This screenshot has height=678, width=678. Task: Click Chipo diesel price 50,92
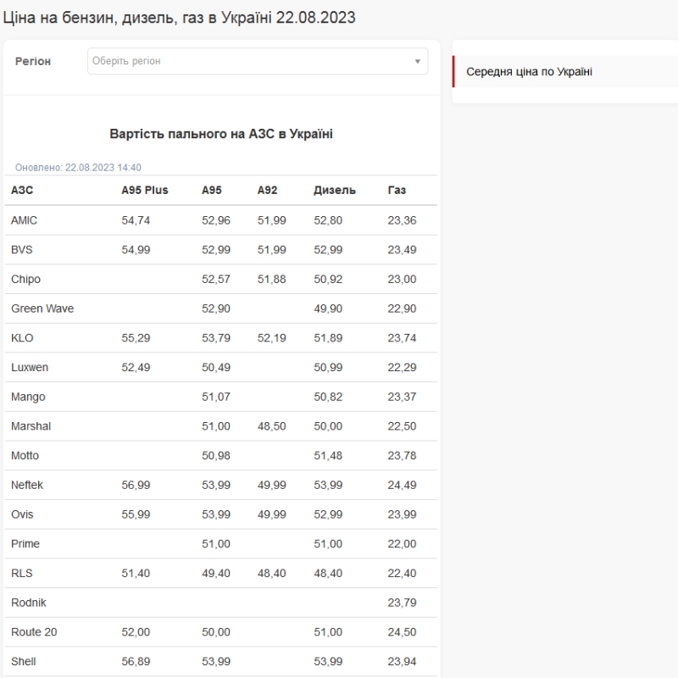pyautogui.click(x=328, y=280)
